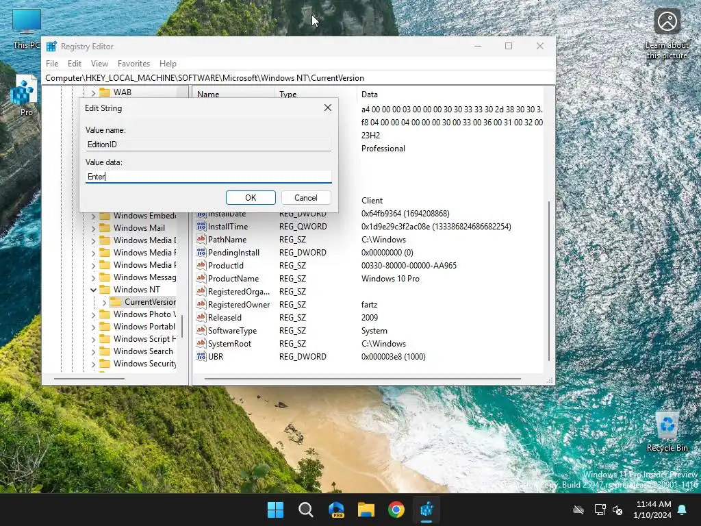This screenshot has height=526, width=701.
Task: Click the SoftwareType string value icon
Action: coord(201,330)
